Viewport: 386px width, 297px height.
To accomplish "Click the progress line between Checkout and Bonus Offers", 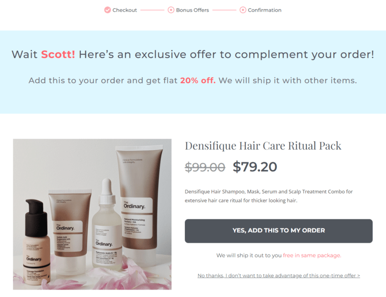I will click(152, 10).
